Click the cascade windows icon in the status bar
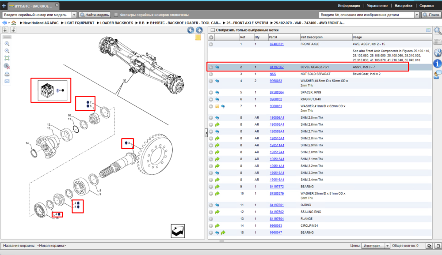 (429, 246)
